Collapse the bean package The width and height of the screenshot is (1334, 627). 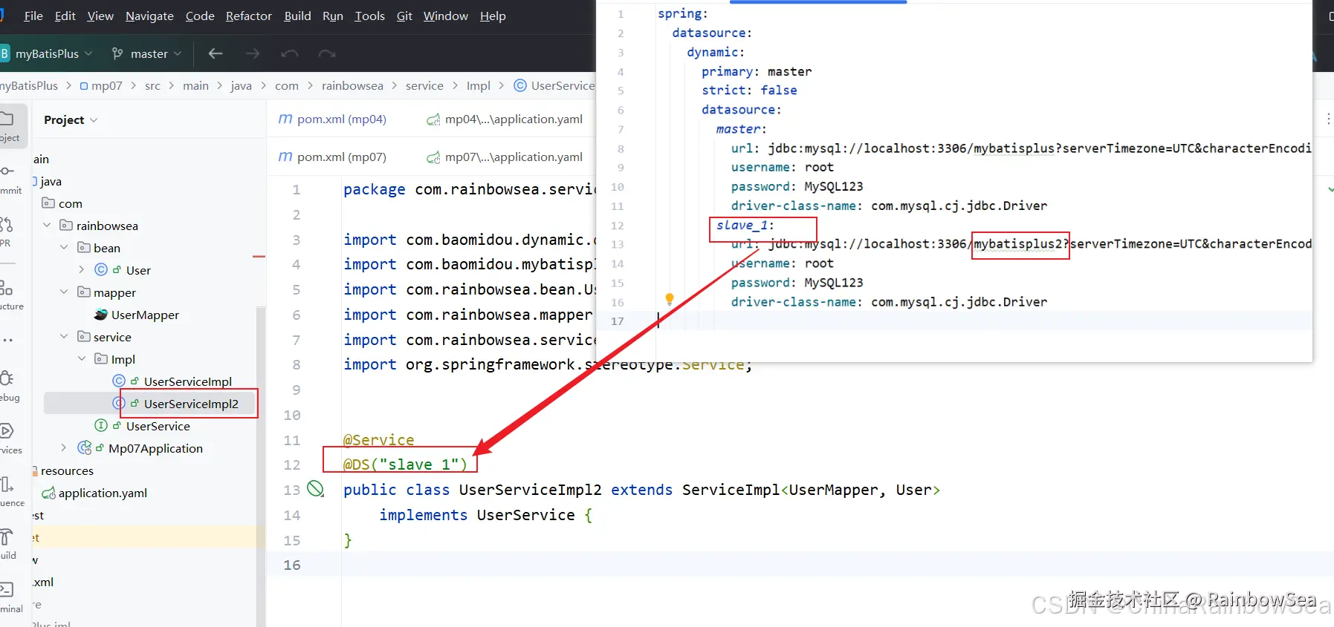pyautogui.click(x=65, y=248)
